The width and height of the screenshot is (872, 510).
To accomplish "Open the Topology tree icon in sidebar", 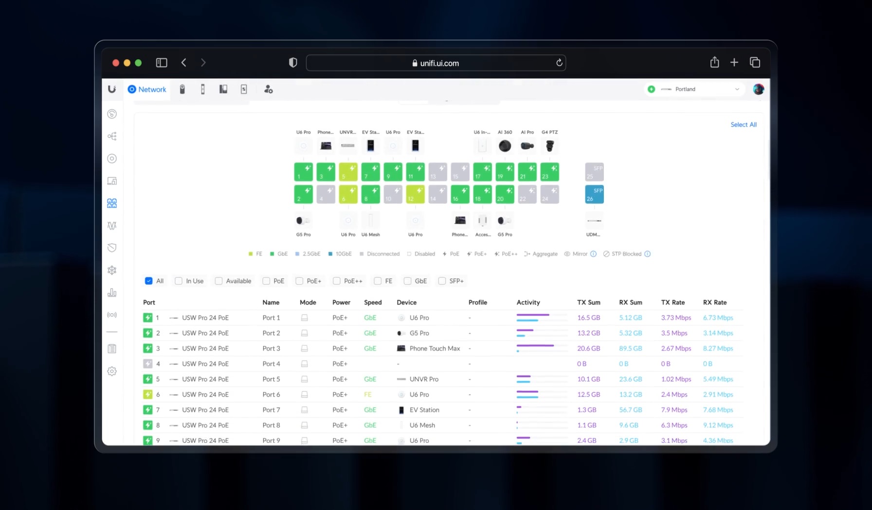I will (x=112, y=136).
